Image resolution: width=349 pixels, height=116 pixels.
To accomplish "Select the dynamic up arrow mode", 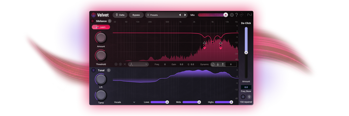I will pyautogui.click(x=223, y=64).
